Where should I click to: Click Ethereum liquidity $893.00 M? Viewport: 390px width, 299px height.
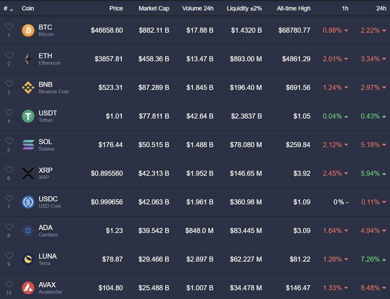coord(246,59)
